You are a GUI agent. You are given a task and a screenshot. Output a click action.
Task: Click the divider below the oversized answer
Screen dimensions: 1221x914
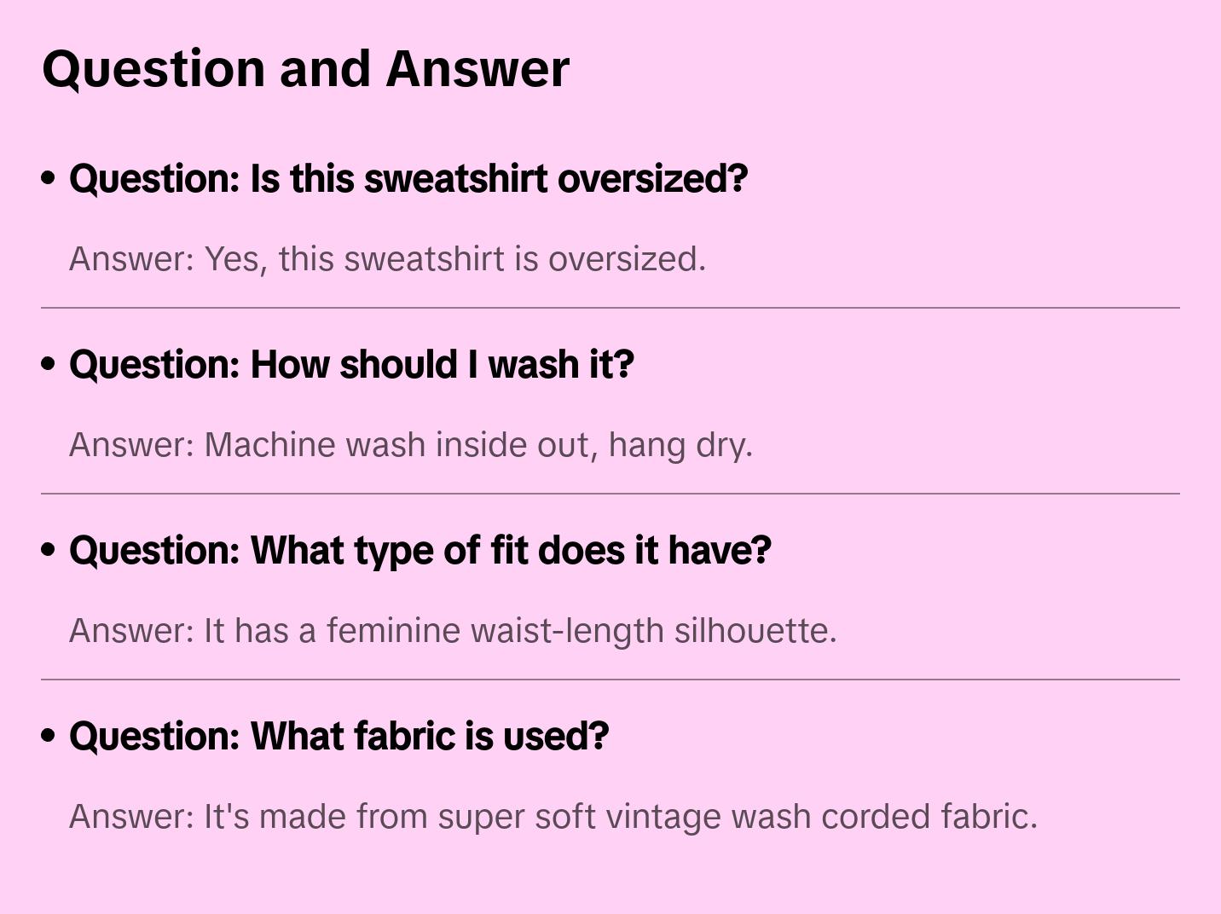point(610,308)
